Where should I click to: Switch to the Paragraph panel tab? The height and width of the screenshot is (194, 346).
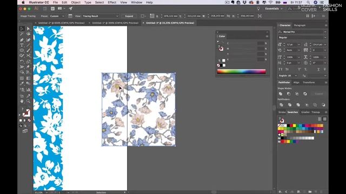(x=300, y=25)
